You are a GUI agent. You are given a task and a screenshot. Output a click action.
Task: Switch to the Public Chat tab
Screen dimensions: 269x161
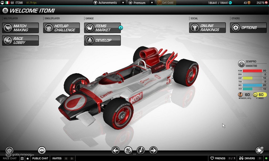tap(40, 158)
